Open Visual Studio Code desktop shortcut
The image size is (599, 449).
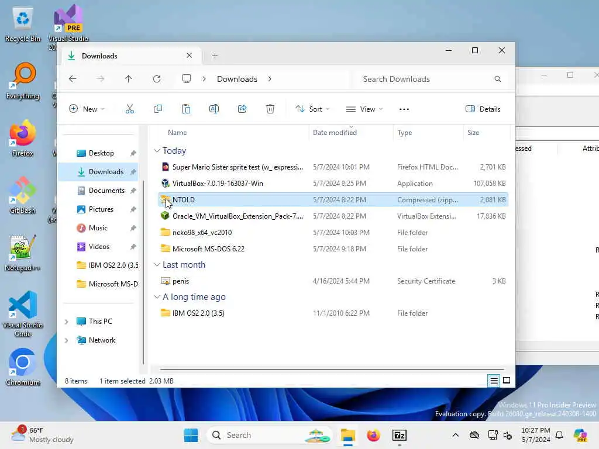click(23, 314)
